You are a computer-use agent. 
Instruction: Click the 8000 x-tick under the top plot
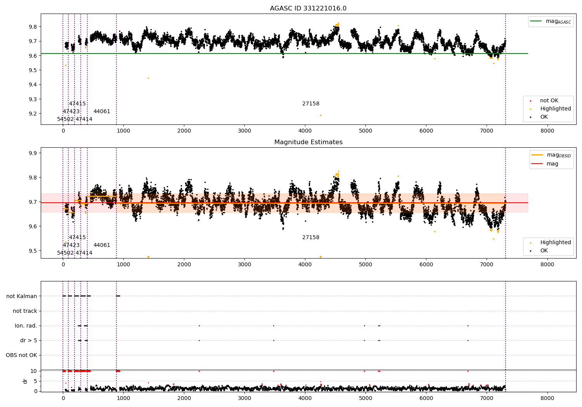coord(547,131)
